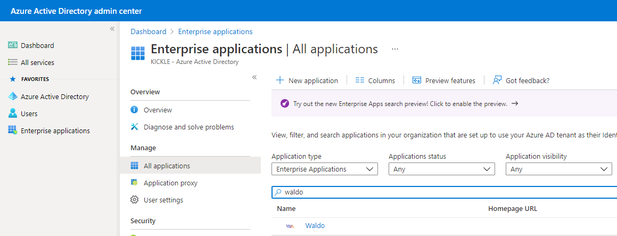Open the Applications status dropdown
Image resolution: width=617 pixels, height=236 pixels.
click(x=441, y=169)
